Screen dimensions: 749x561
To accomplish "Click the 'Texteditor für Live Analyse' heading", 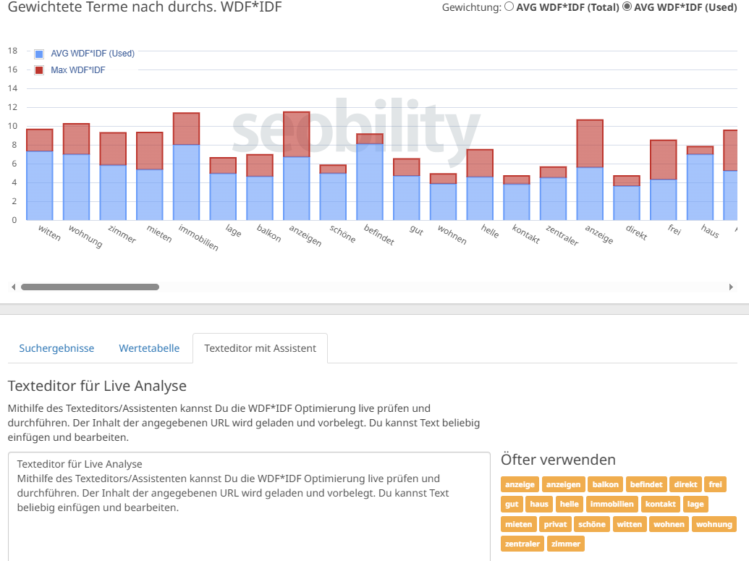I will pyautogui.click(x=97, y=386).
